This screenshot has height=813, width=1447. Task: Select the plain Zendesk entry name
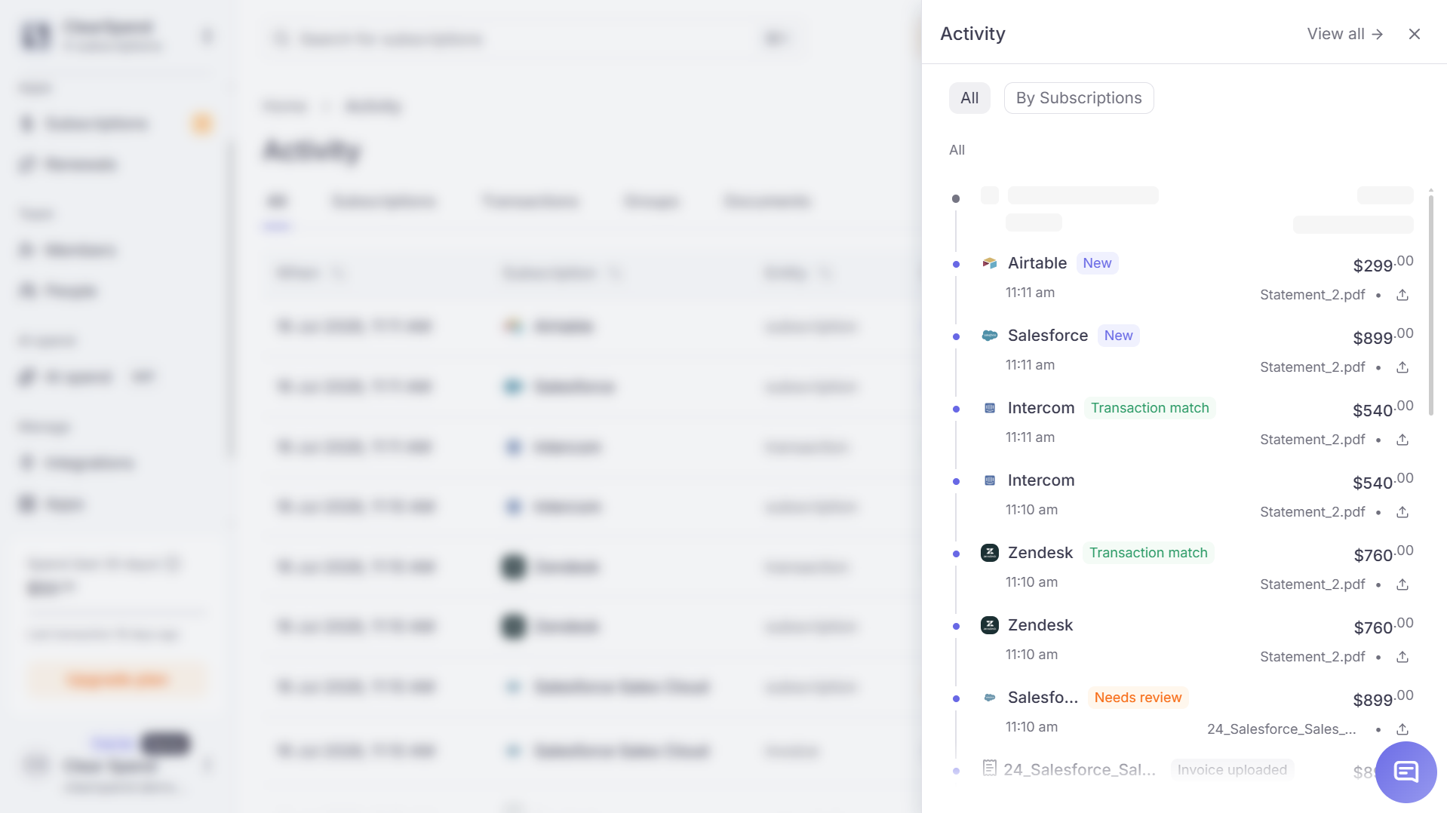tap(1040, 625)
